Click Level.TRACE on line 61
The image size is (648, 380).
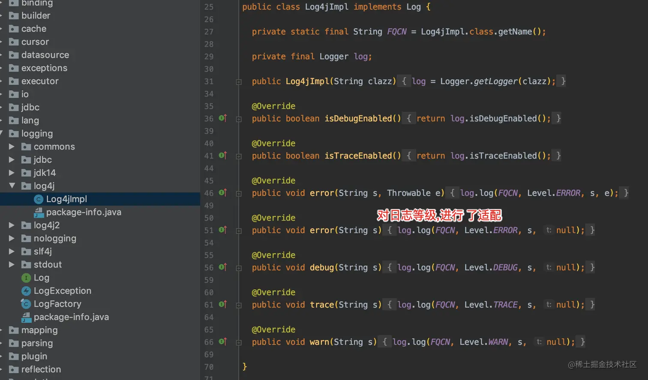click(x=491, y=305)
